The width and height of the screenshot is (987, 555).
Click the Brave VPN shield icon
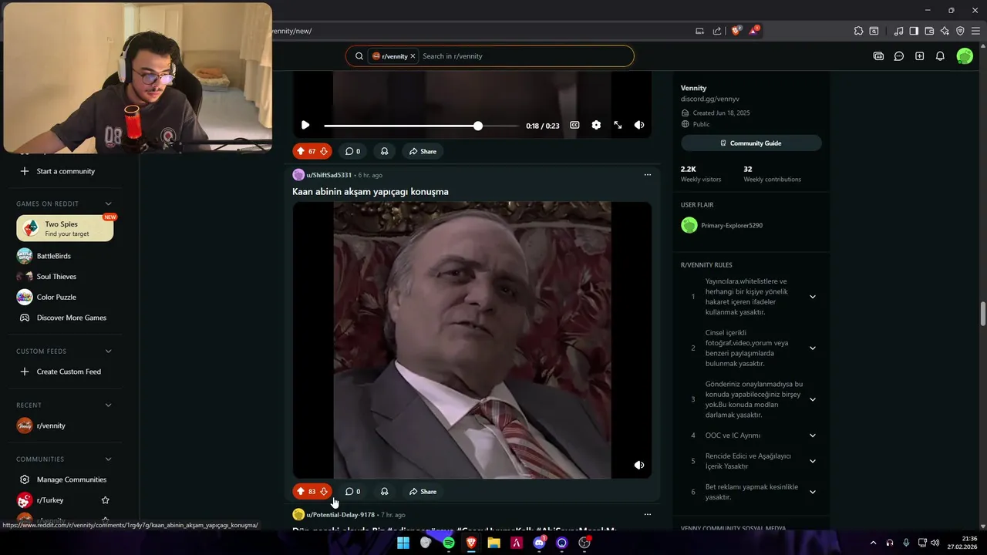(x=960, y=31)
